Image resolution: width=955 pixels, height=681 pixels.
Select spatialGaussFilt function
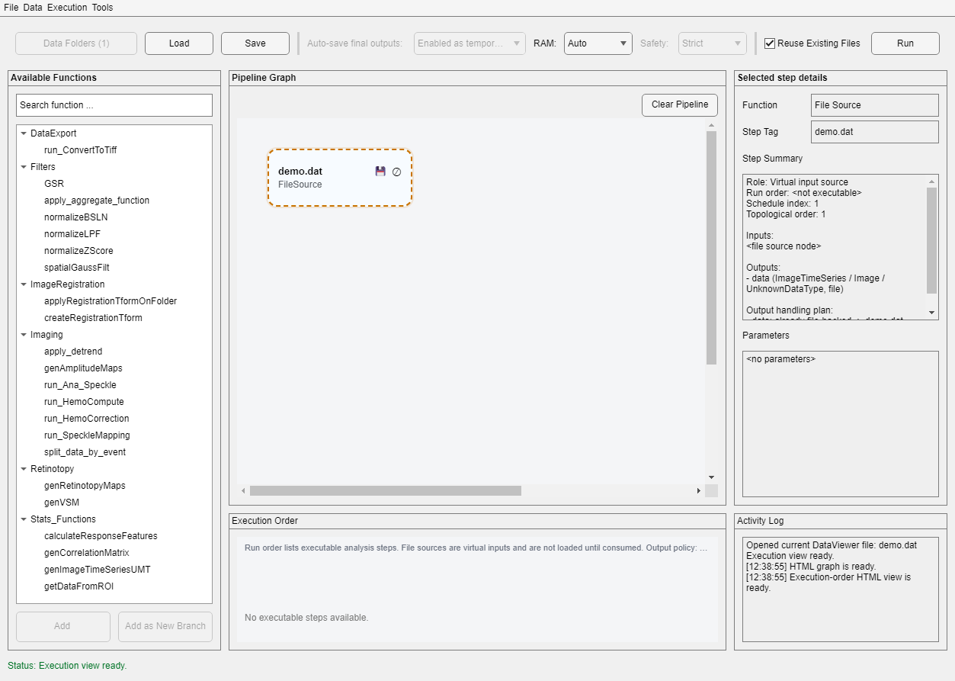[77, 268]
